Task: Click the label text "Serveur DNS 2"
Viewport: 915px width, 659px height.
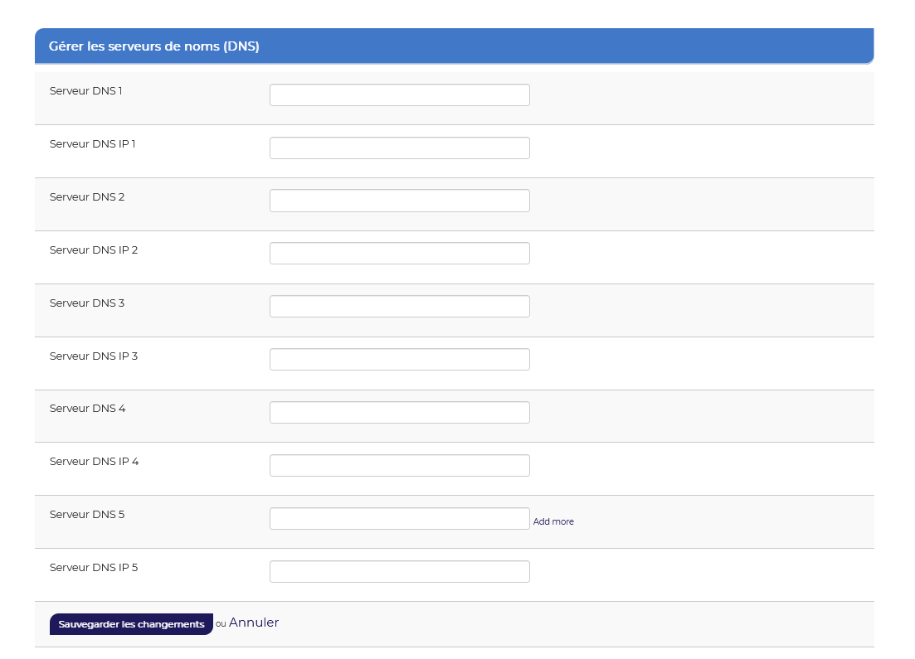Action: pyautogui.click(x=87, y=197)
